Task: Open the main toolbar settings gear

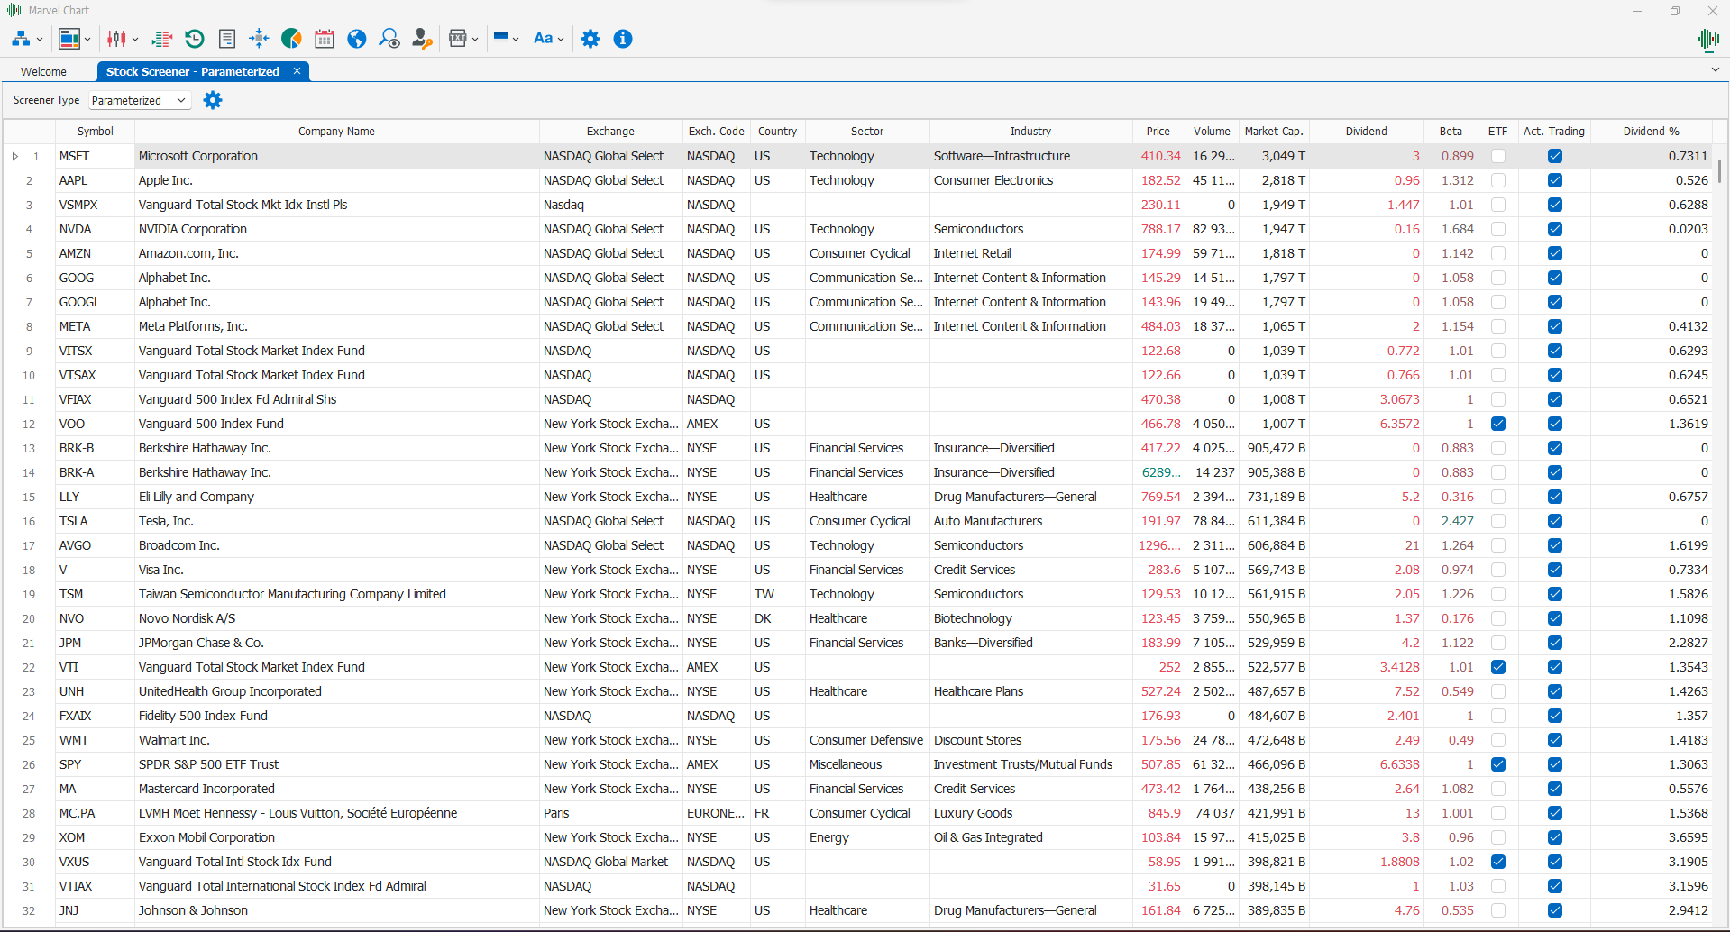Action: 590,39
